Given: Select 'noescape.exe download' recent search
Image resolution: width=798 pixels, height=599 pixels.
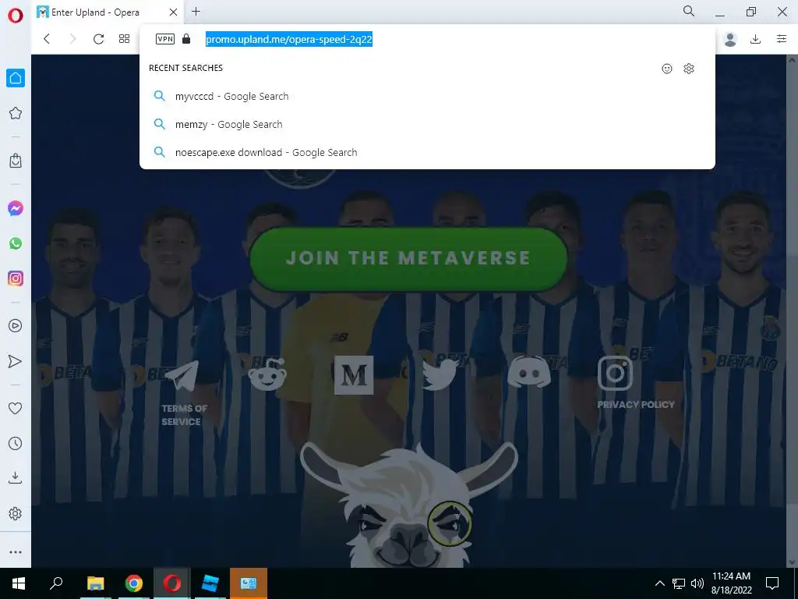Looking at the screenshot, I should click(427, 152).
